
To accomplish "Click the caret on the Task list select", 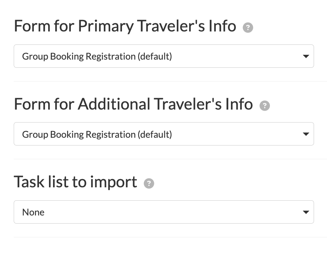I will coord(306,213).
